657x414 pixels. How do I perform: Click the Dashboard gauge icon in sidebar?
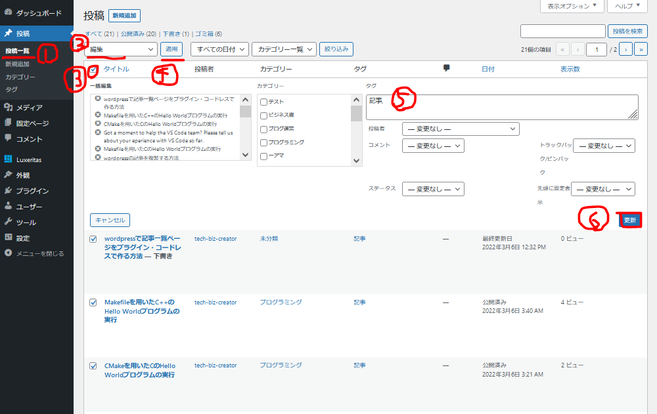[8, 12]
